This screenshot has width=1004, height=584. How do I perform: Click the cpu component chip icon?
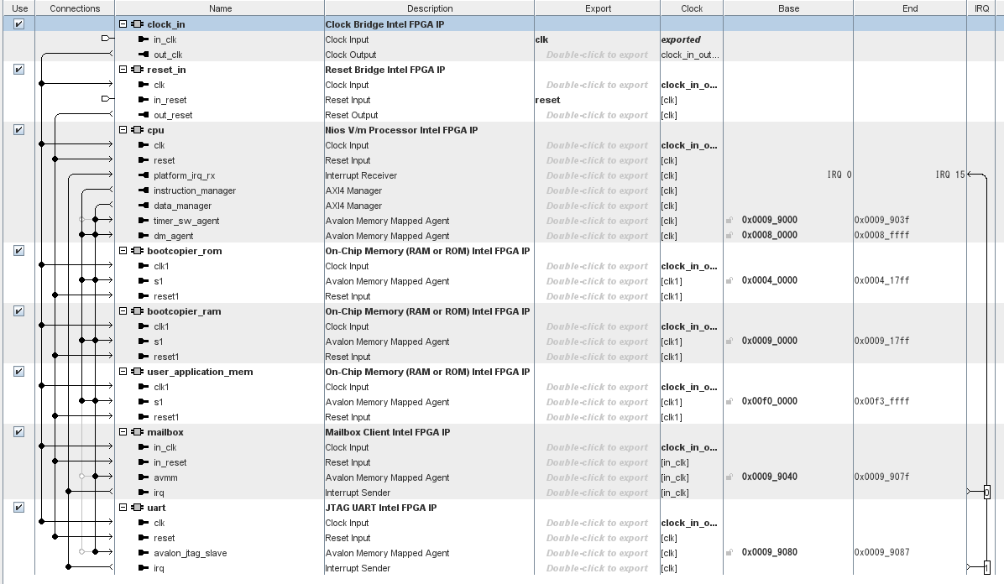click(x=137, y=130)
